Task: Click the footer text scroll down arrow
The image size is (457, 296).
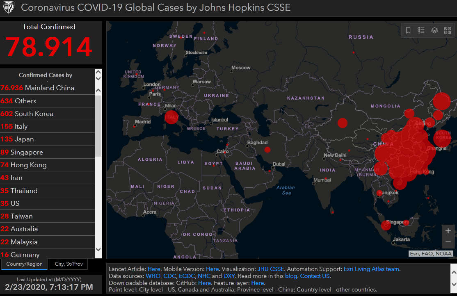Action: (454, 284)
